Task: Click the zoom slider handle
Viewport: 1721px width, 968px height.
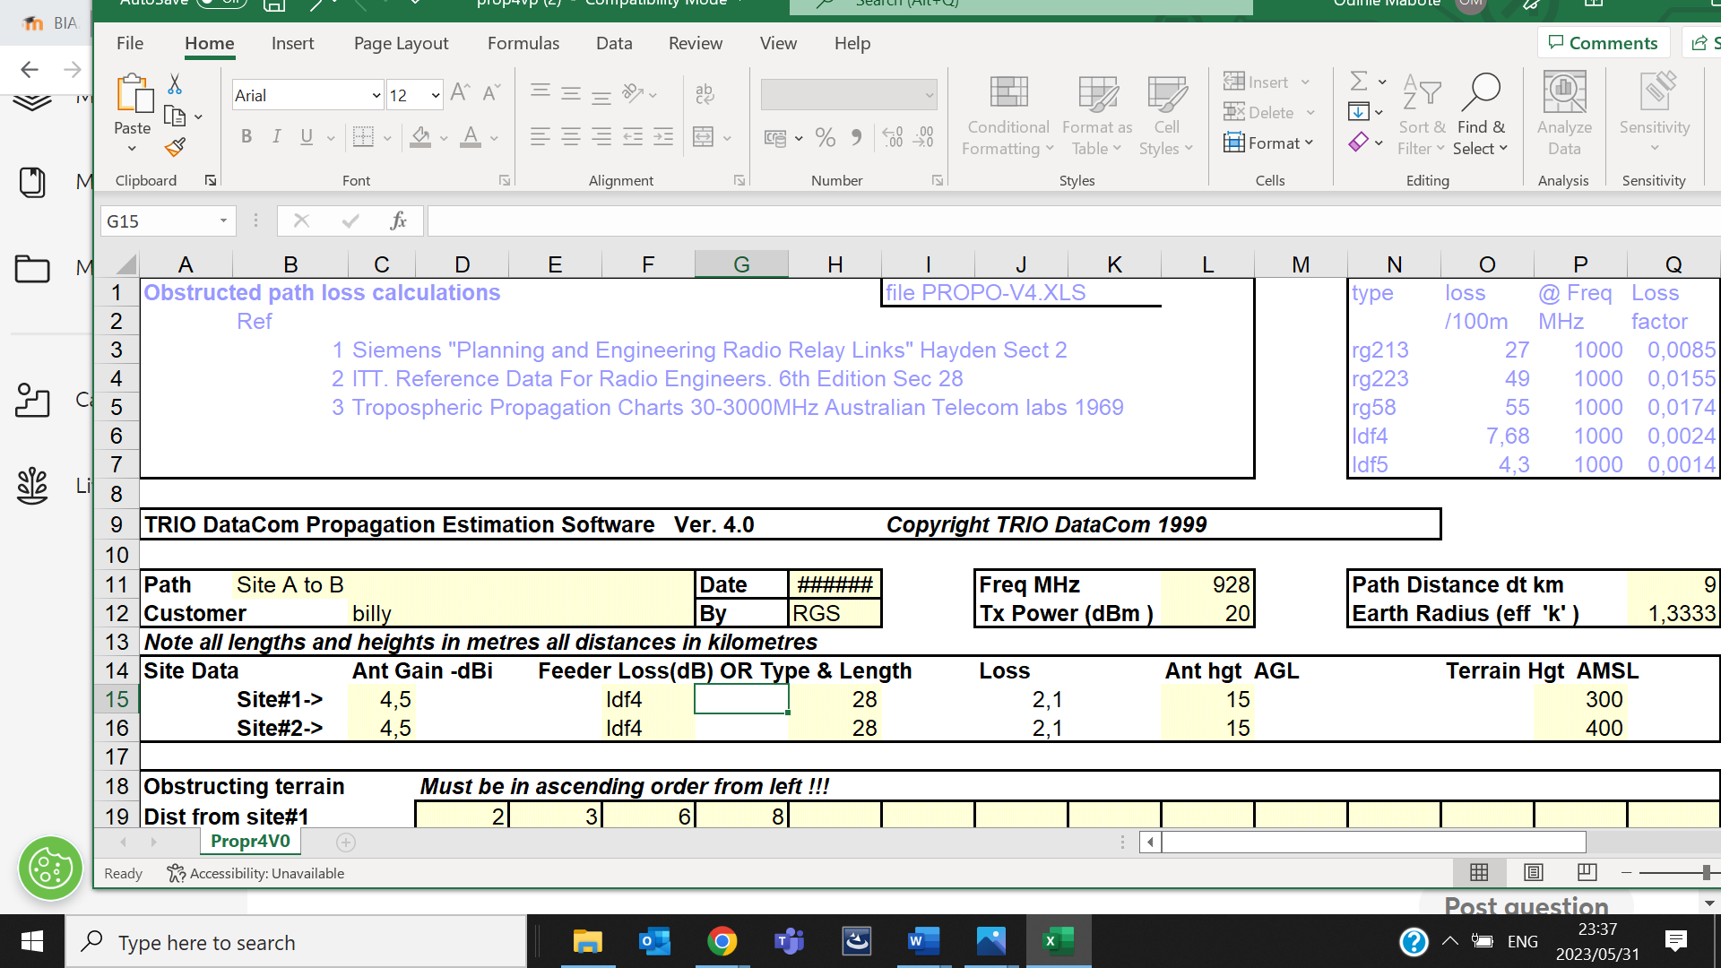Action: coord(1706,872)
